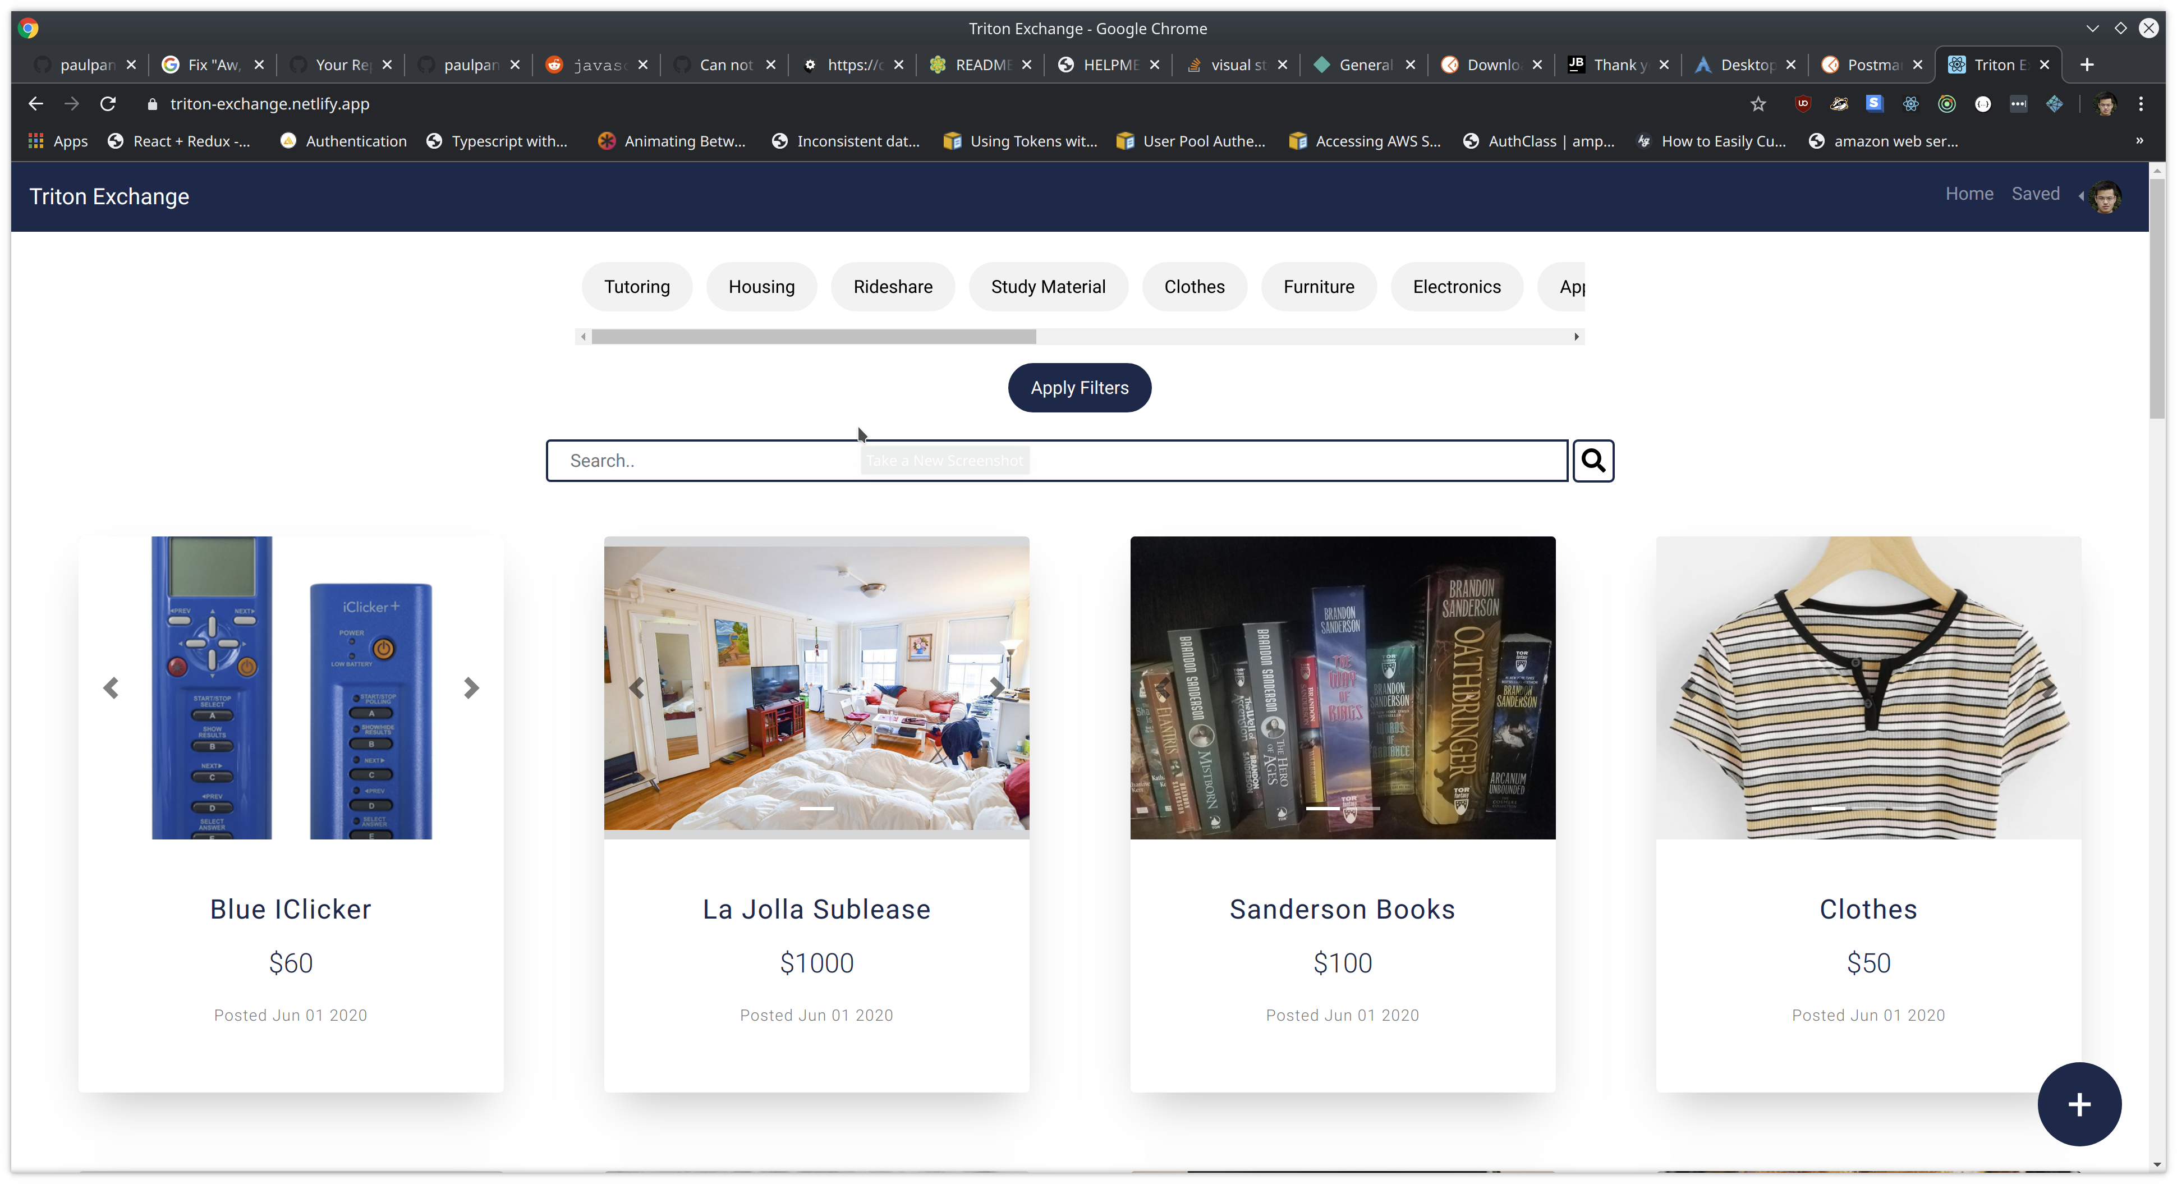
Task: Show next image on La Jolla Sublease card
Action: coord(996,688)
